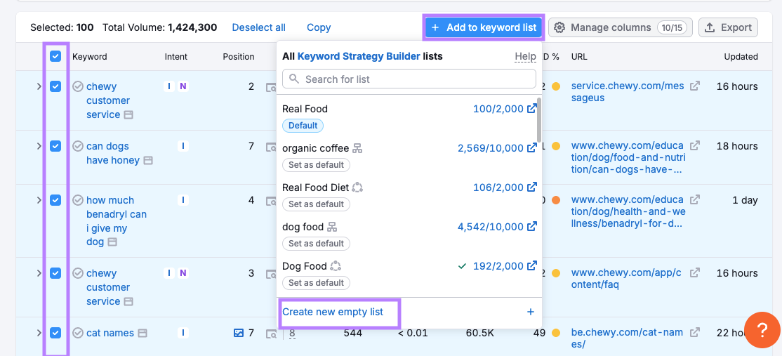
Task: Open dog food 4,542 list external link icon
Action: point(532,226)
